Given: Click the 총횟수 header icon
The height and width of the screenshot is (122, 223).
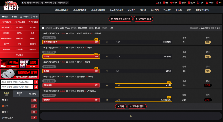Looking at the screenshot, I should (x=182, y=3).
